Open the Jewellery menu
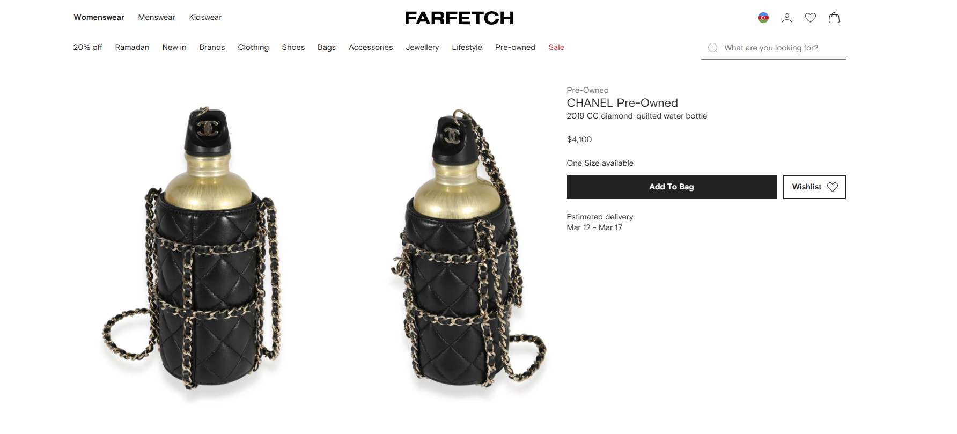The width and height of the screenshot is (957, 434). click(422, 47)
